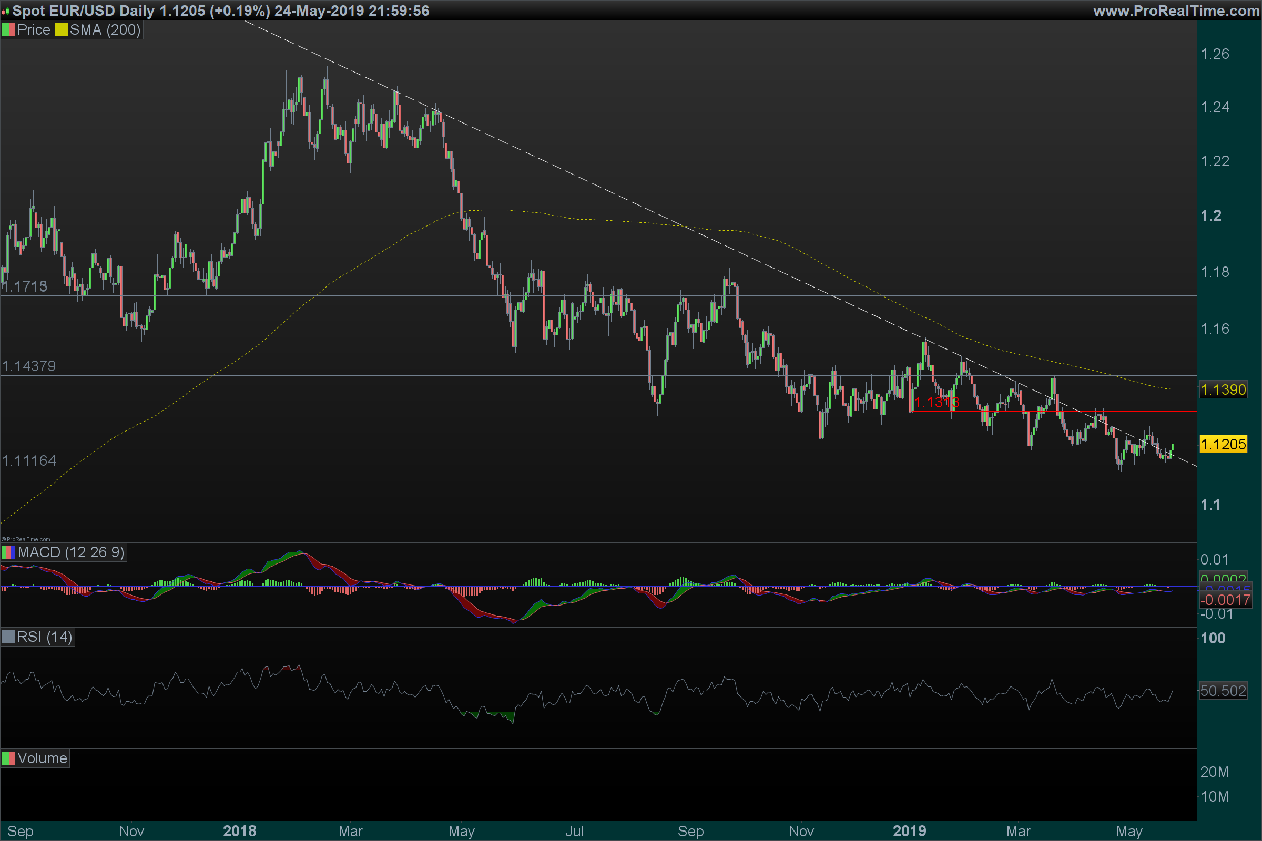Click the candlestick icon before chart title
This screenshot has height=841, width=1262.
6,11
